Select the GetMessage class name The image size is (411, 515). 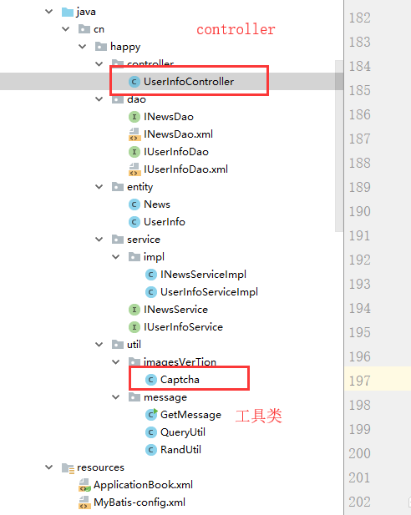pyautogui.click(x=190, y=415)
